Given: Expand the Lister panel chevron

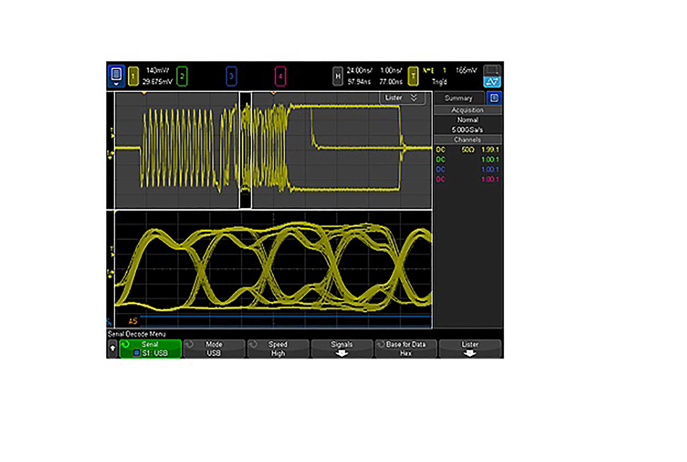Looking at the screenshot, I should point(414,97).
